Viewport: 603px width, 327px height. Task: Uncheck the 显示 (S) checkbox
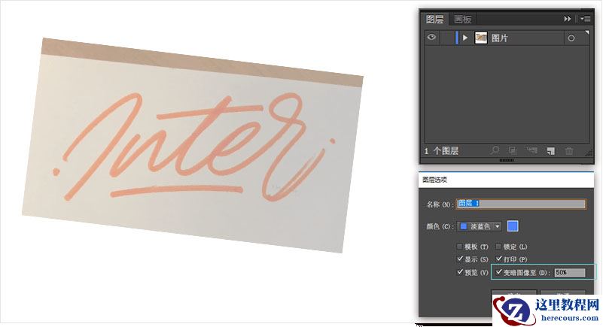click(459, 259)
